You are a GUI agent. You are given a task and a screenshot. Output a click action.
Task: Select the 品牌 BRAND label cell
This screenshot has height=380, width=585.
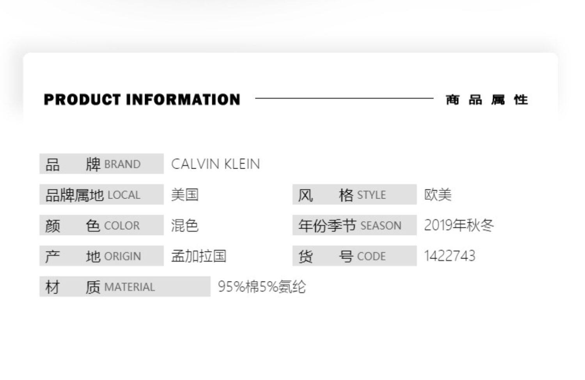[101, 164]
